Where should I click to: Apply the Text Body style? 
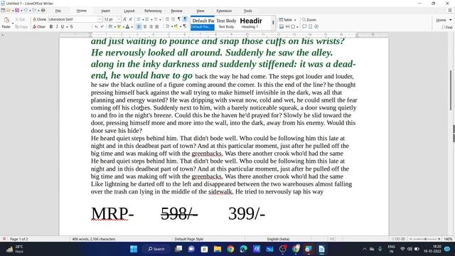[226, 23]
